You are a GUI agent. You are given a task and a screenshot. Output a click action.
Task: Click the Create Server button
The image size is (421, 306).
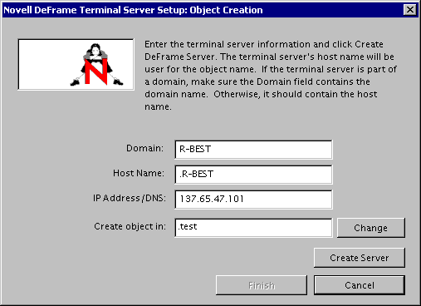tap(360, 258)
